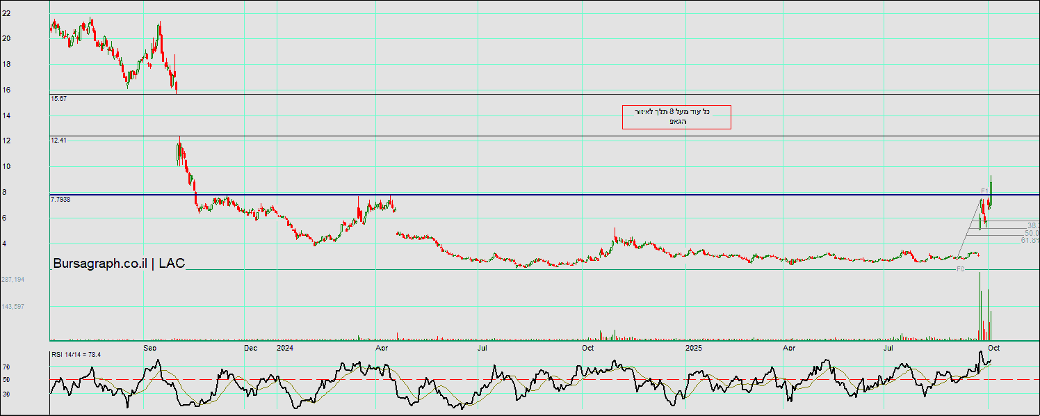Click the Bursagraph.co.il | LAC watermark
The image size is (1040, 416).
click(x=119, y=263)
